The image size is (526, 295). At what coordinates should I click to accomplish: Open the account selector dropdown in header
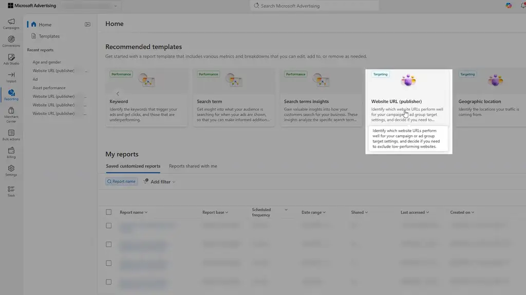[x=90, y=6]
